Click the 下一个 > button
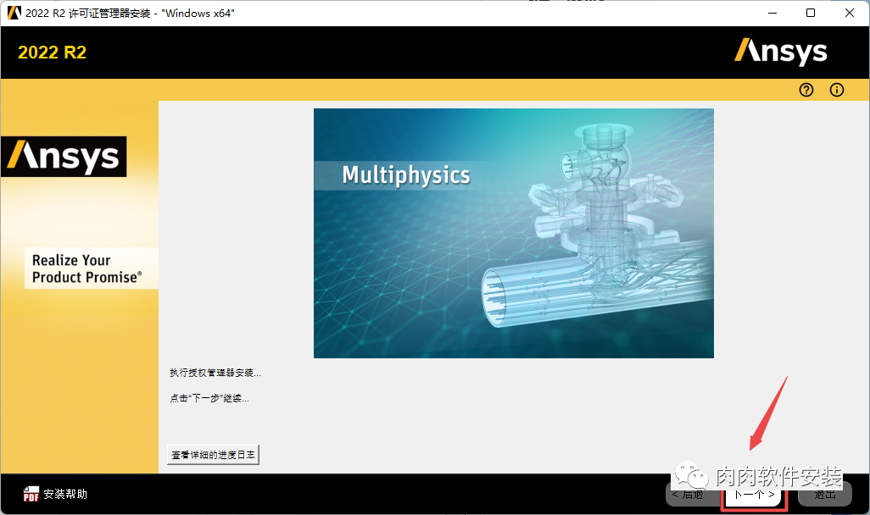The width and height of the screenshot is (870, 515). point(754,495)
